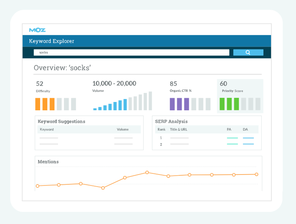296x224 pixels.
Task: Open the Keyword Suggestions panel heading
Action: point(61,122)
